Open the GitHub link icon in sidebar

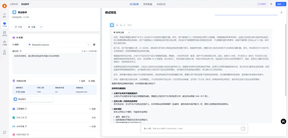(x=4, y=132)
